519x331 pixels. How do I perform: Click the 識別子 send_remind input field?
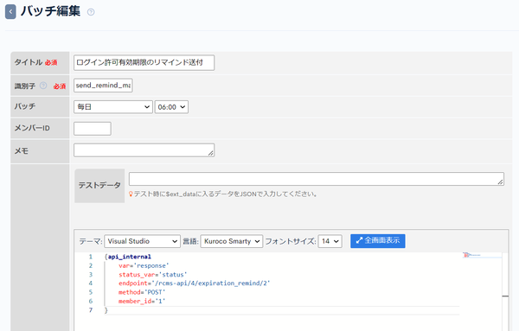[103, 86]
